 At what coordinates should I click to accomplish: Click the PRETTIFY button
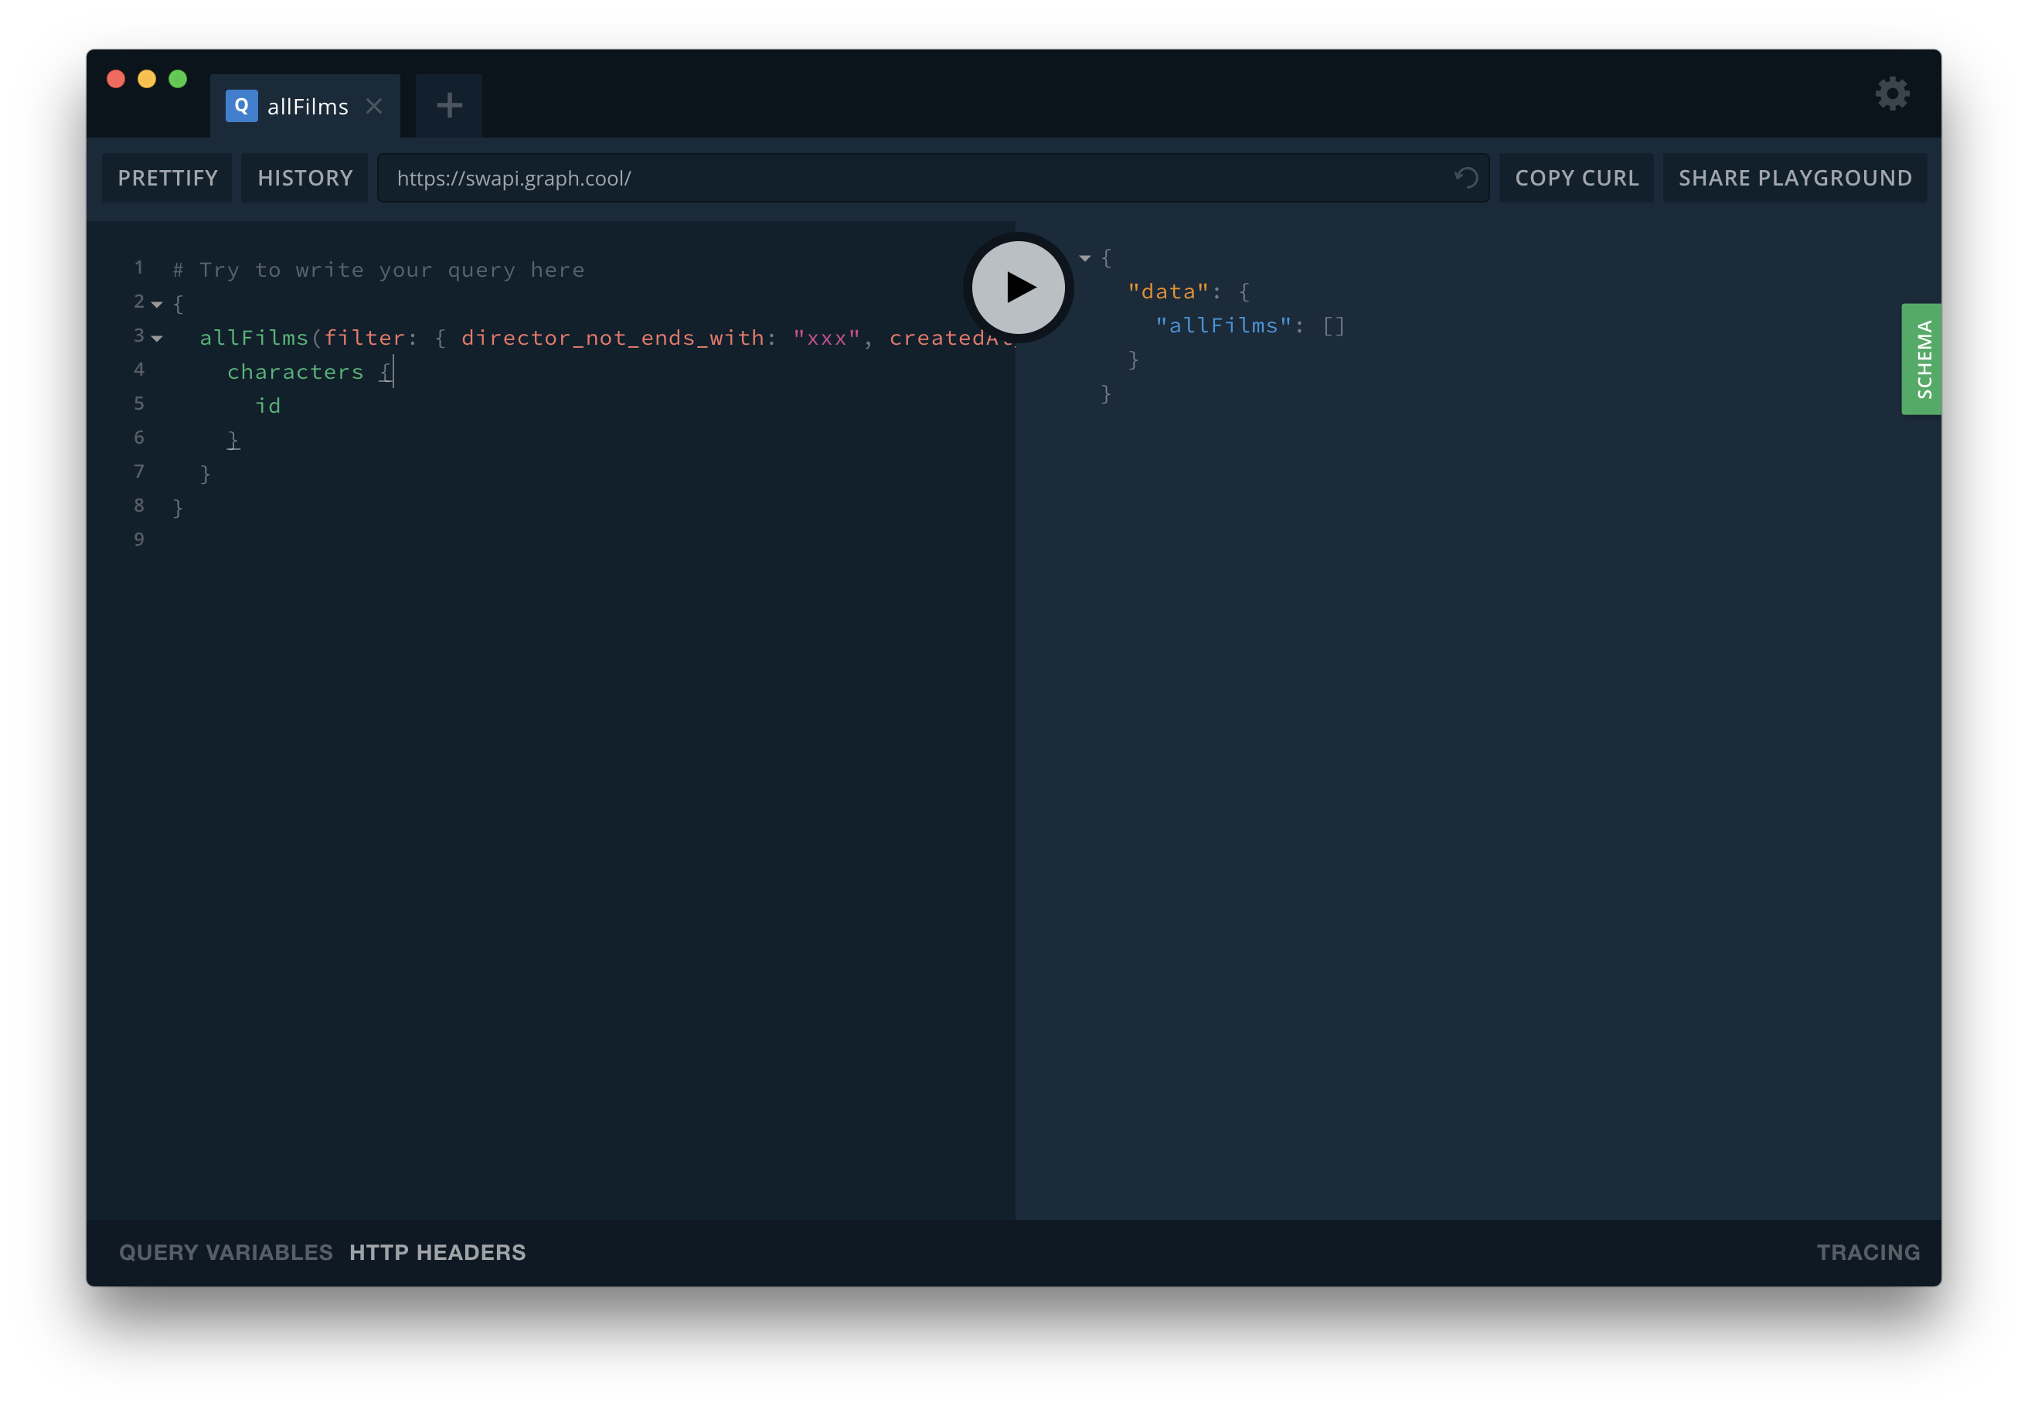coord(167,178)
